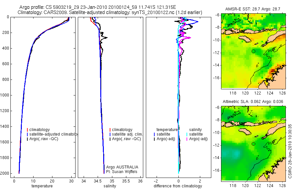
Task: Click the 'salinity' heading in the difference legend
Action: pos(195,130)
